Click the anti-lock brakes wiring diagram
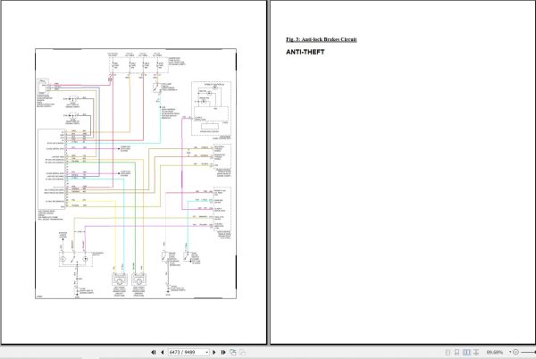 point(136,174)
